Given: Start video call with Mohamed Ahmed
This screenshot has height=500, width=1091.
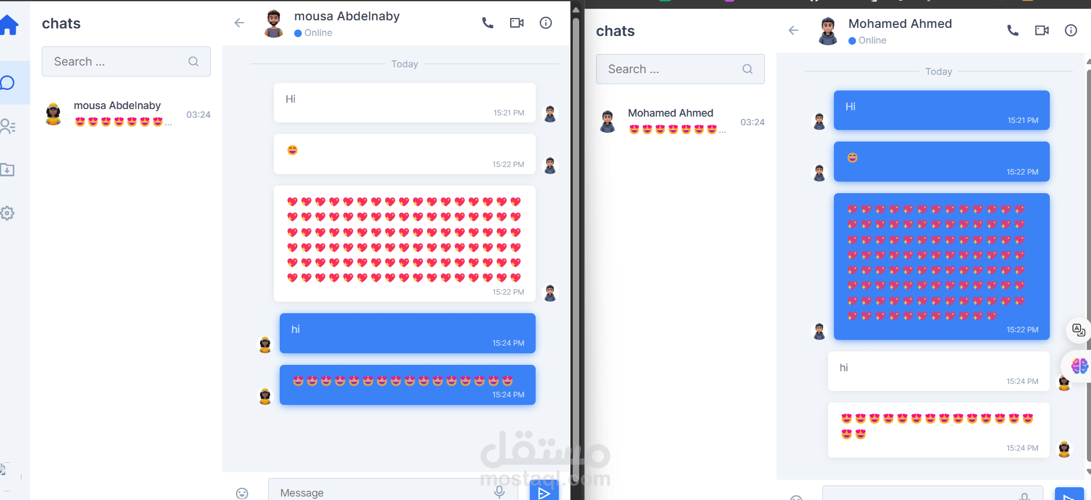Looking at the screenshot, I should (1042, 31).
